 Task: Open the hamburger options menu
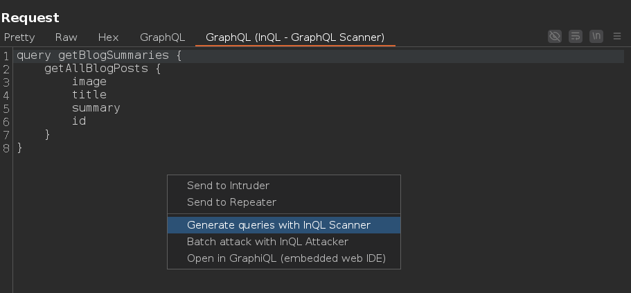tap(616, 37)
